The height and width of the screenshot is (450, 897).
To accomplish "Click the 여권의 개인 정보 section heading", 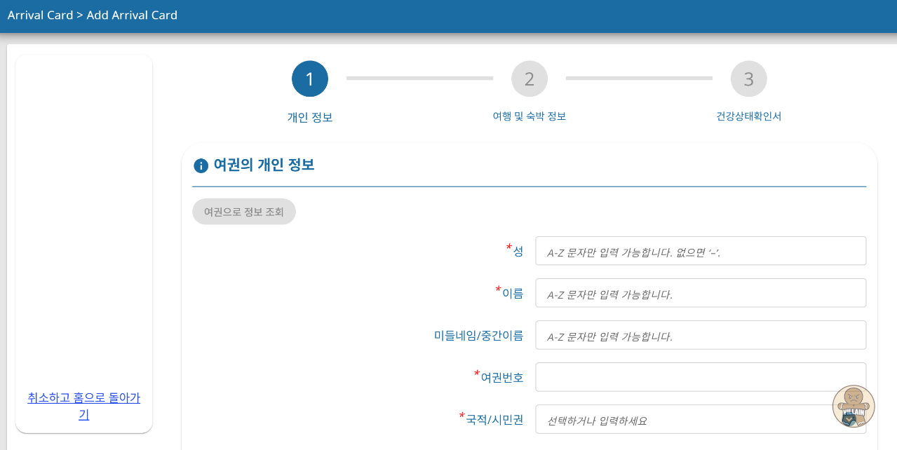I will [x=264, y=165].
